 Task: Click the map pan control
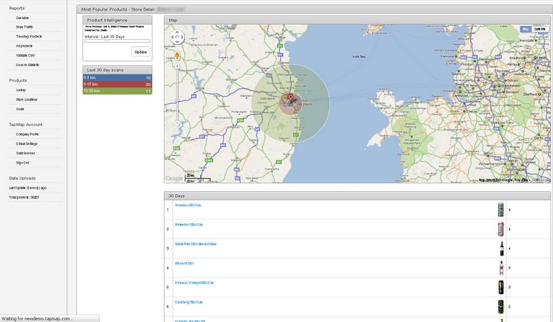coord(177,37)
